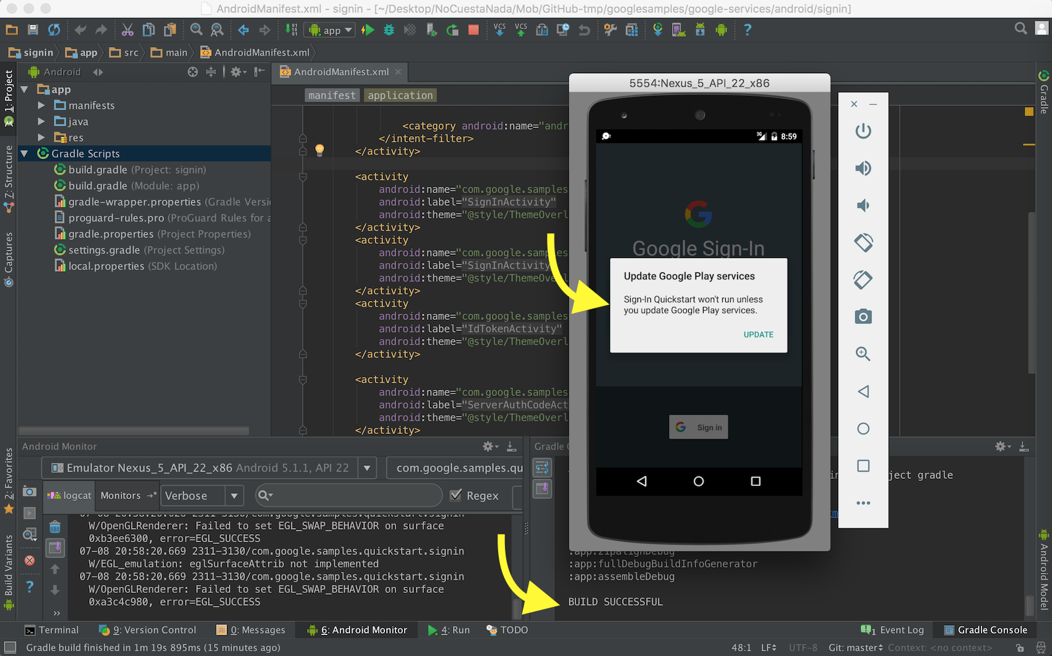Click the manifest breadcrumb tag
This screenshot has height=656, width=1052.
(332, 95)
